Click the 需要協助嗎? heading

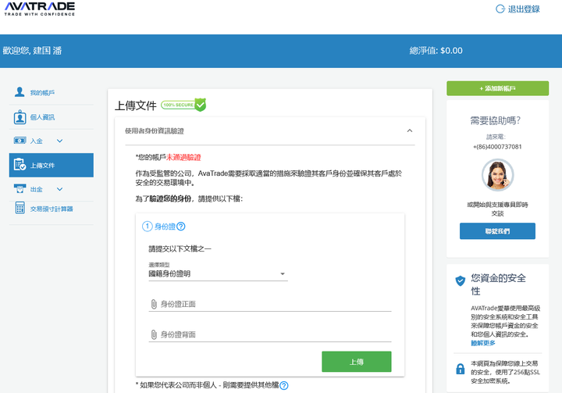496,120
